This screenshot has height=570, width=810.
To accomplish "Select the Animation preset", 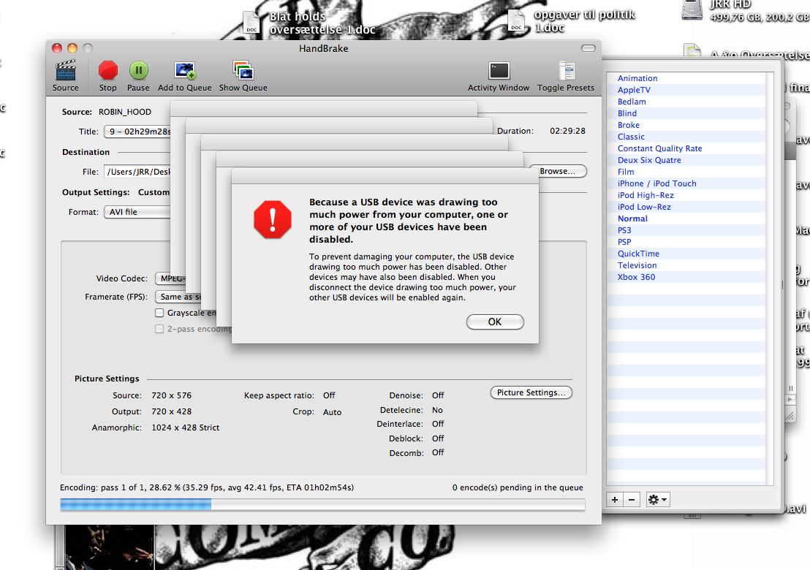I will tap(637, 78).
